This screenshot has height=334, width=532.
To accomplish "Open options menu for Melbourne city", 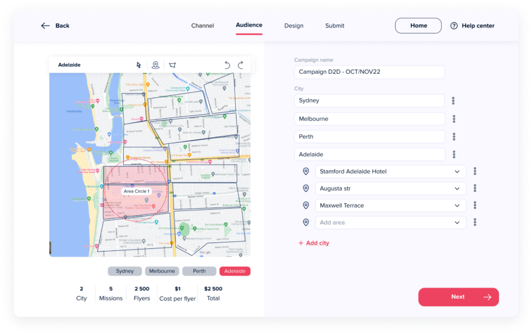I will click(x=454, y=119).
